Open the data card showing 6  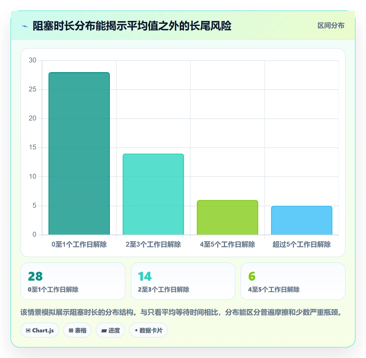[x=293, y=281]
